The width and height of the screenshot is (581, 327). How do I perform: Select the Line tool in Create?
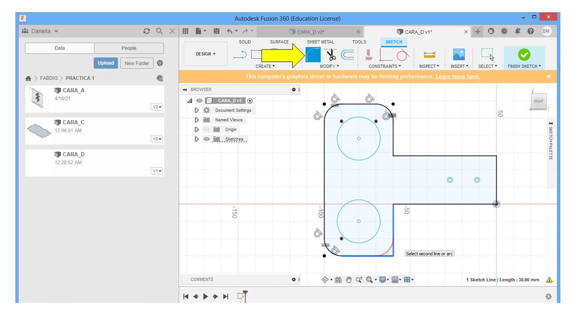(x=240, y=55)
